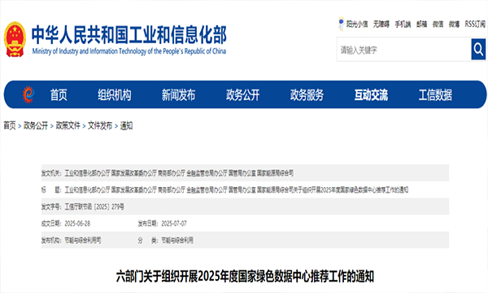The height and width of the screenshot is (293, 488).
Task: Open the 无障碍 accessibility link
Action: [x=381, y=24]
